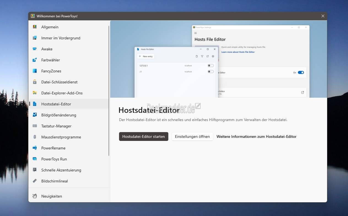Image resolution: width=348 pixels, height=216 pixels.
Task: Open the Bildschirmlineal ruler icon
Action: (x=35, y=181)
